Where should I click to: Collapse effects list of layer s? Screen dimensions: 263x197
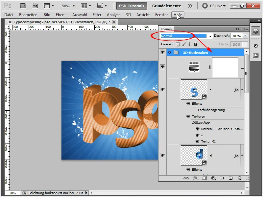[242, 89]
